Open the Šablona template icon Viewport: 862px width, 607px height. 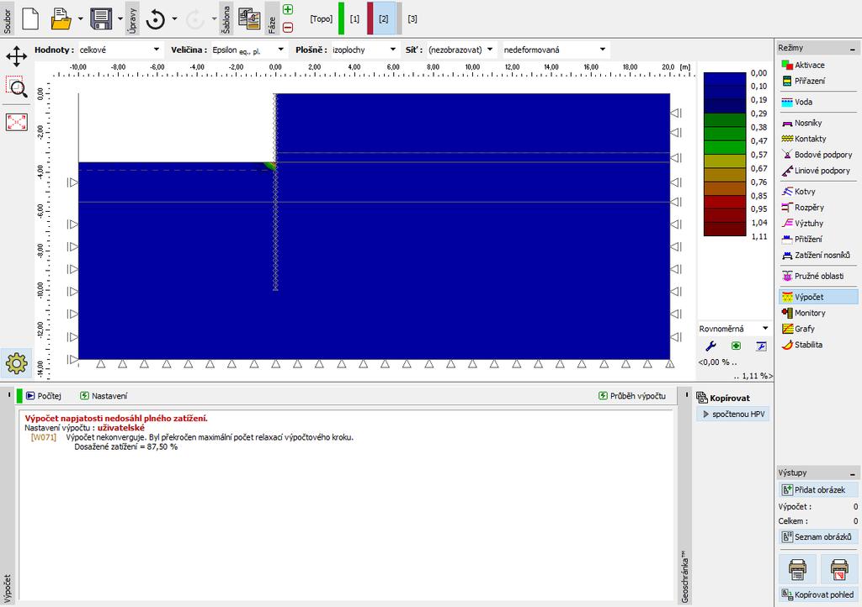[249, 18]
